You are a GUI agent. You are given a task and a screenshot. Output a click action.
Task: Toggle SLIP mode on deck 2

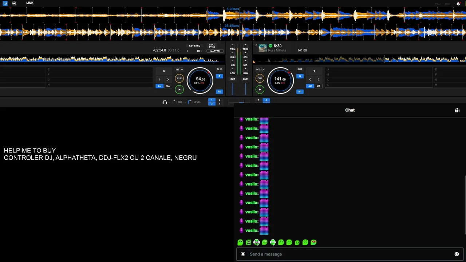300,70
